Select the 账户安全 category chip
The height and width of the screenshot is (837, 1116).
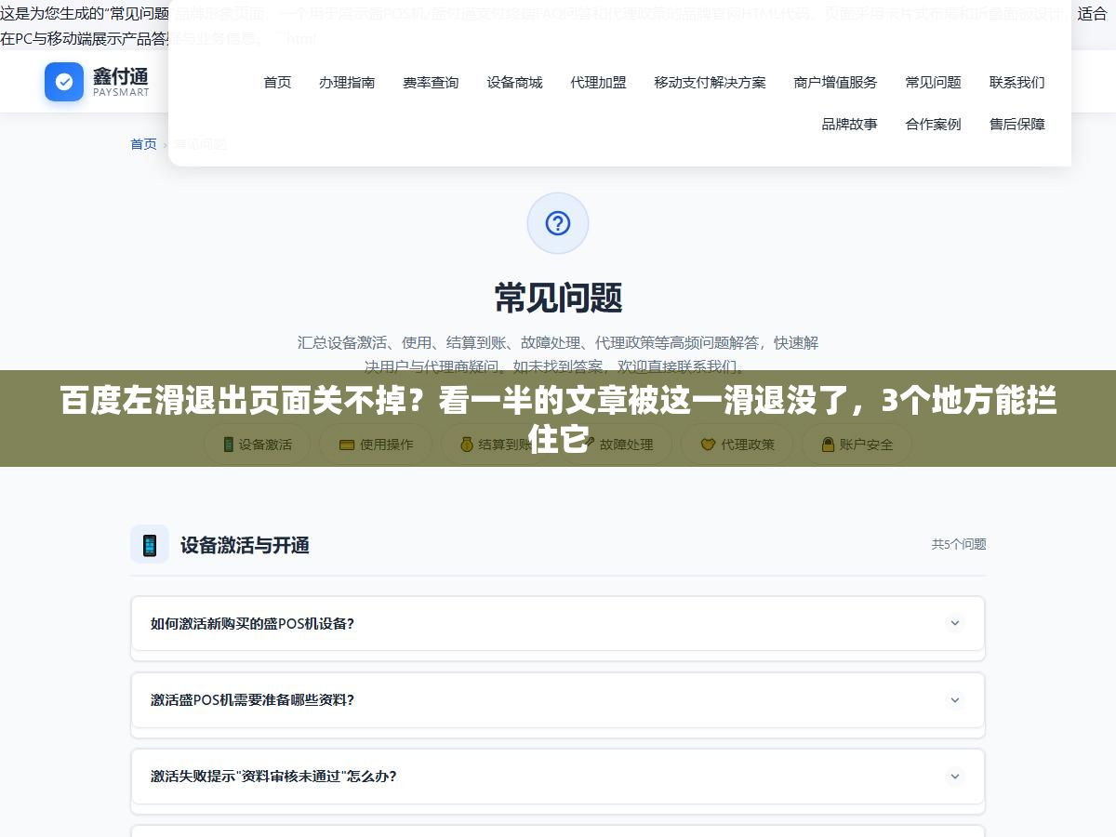(x=857, y=445)
